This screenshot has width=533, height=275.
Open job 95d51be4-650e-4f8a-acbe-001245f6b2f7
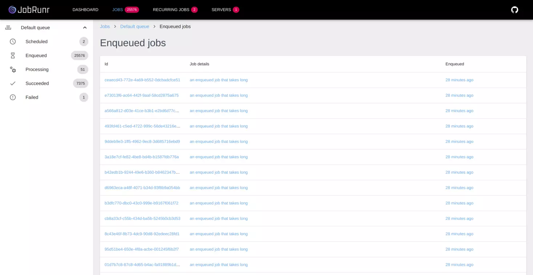142,249
